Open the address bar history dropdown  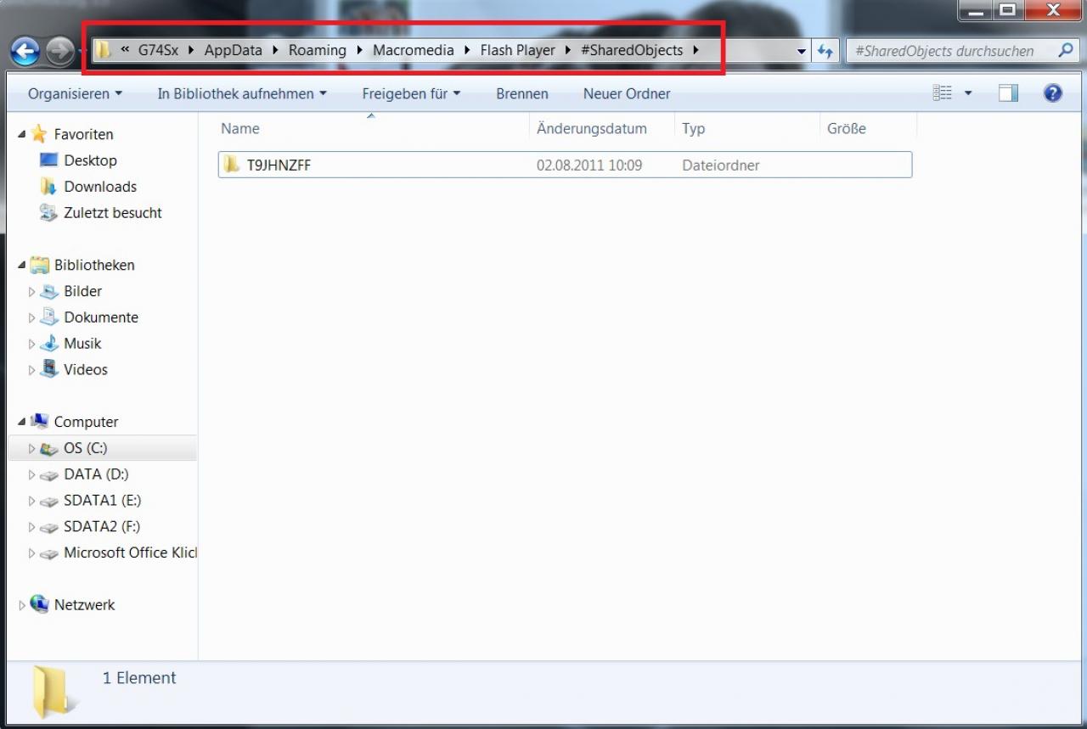pos(802,51)
